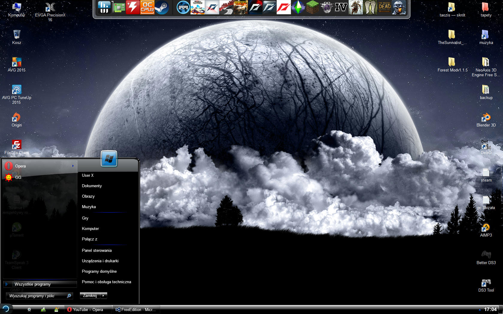
Task: Open Programy domyślne
Action: tap(99, 271)
